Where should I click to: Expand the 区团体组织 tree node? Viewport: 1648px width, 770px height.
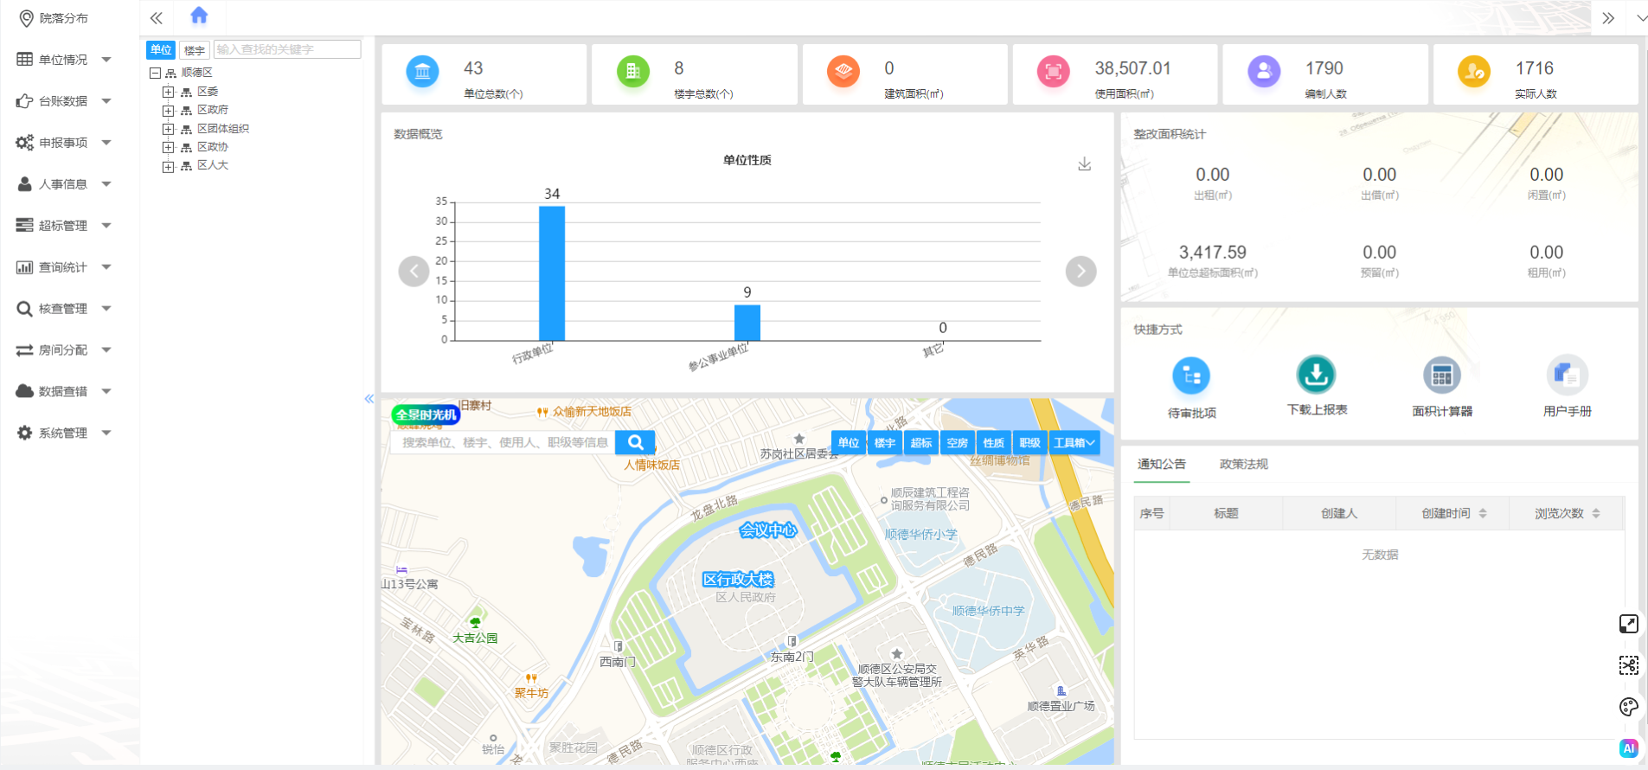pos(168,129)
